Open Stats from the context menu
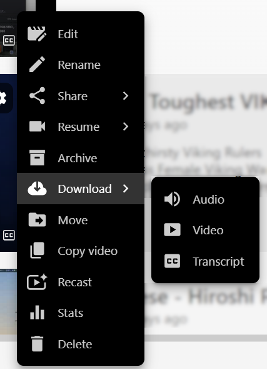The image size is (267, 369). click(81, 313)
